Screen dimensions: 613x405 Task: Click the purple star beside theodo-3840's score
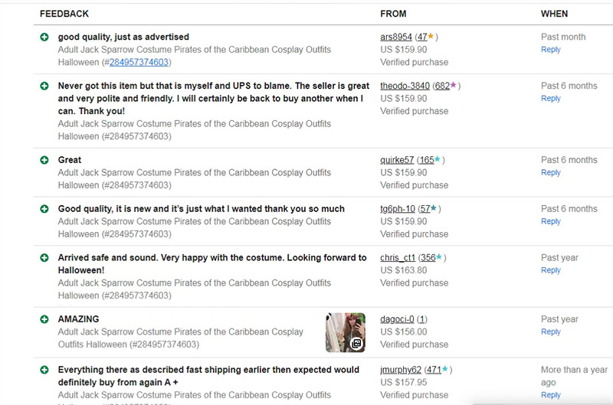[x=454, y=86]
